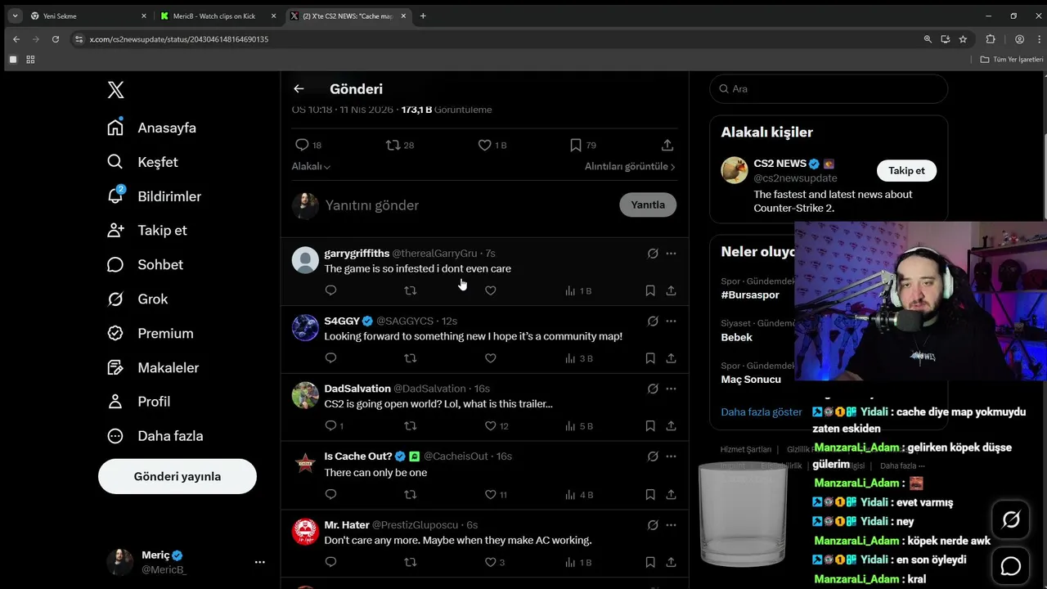
Task: Open Daha fazla menu
Action: tap(155, 435)
